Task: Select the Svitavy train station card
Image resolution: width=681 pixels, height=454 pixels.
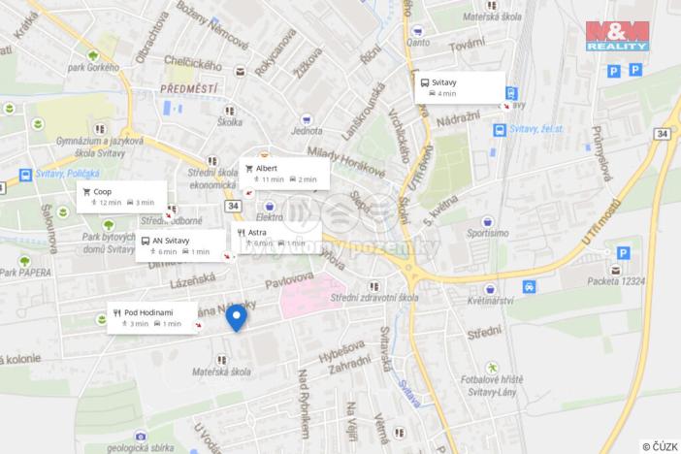Action: click(460, 87)
